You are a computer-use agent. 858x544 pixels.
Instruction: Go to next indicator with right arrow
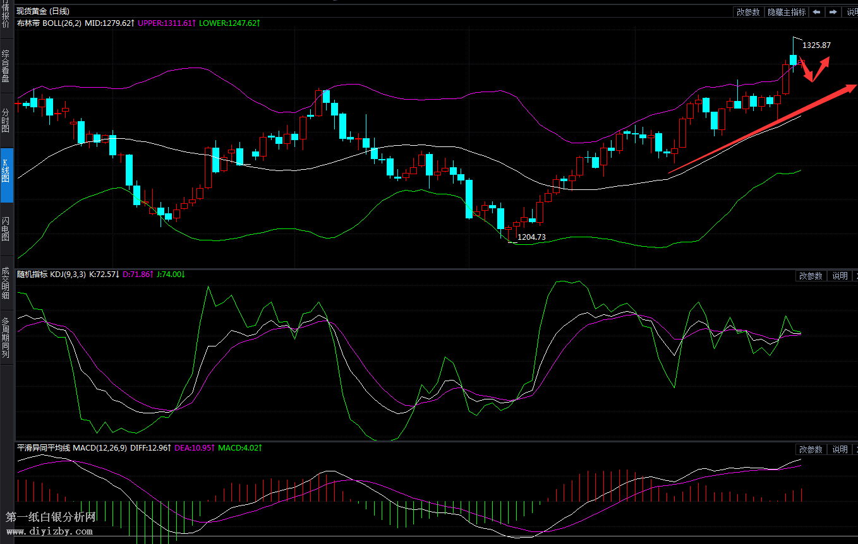834,12
